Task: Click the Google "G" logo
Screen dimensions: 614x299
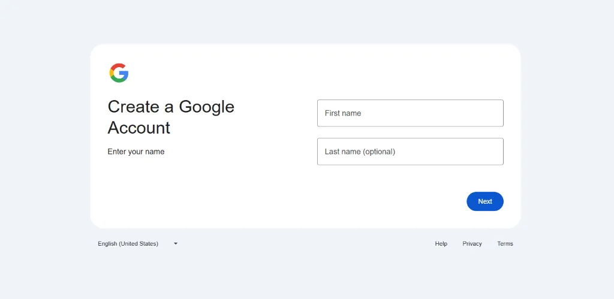Action: coord(119,73)
